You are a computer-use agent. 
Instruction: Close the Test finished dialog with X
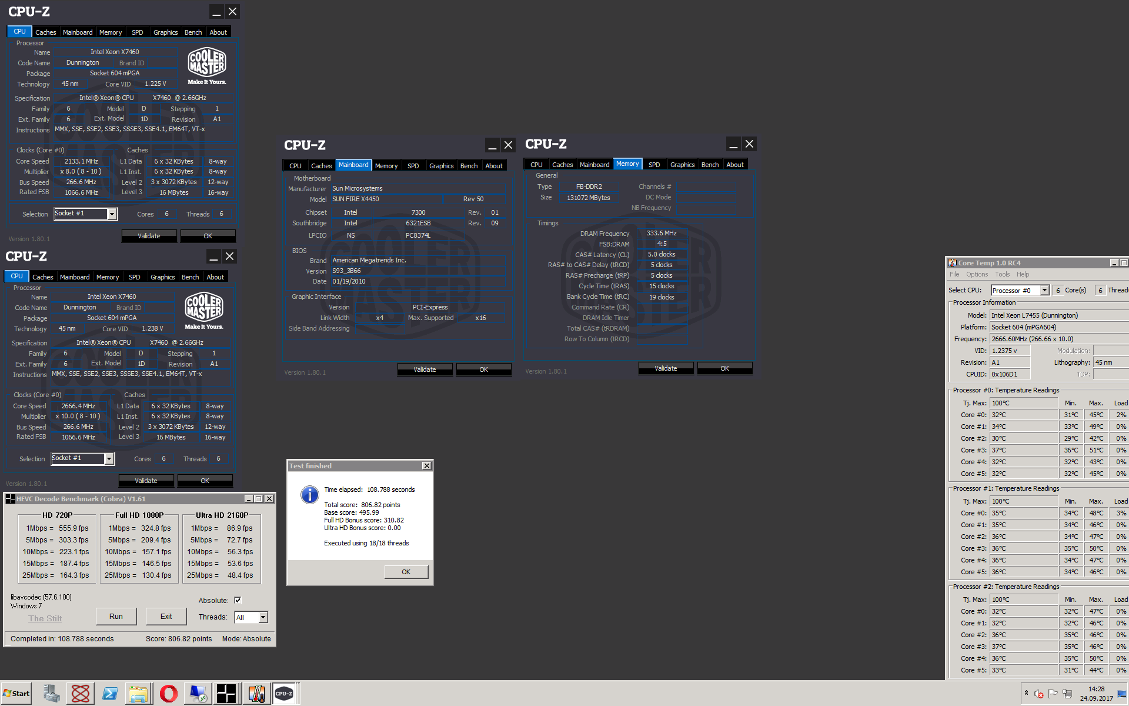(427, 466)
